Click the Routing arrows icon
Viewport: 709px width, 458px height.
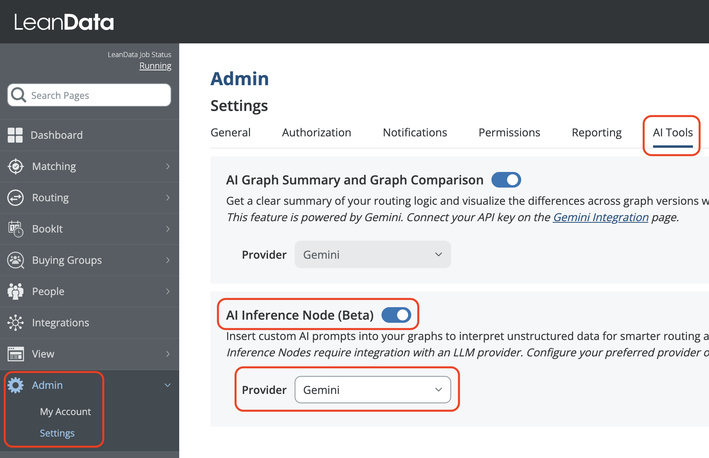tap(16, 198)
